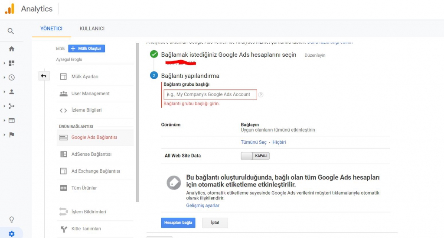
Task: Click the Aysegul Eroglu property name
Action: (x=69, y=60)
